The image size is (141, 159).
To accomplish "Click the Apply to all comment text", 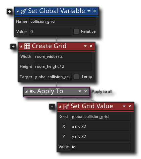I will coord(102,92).
